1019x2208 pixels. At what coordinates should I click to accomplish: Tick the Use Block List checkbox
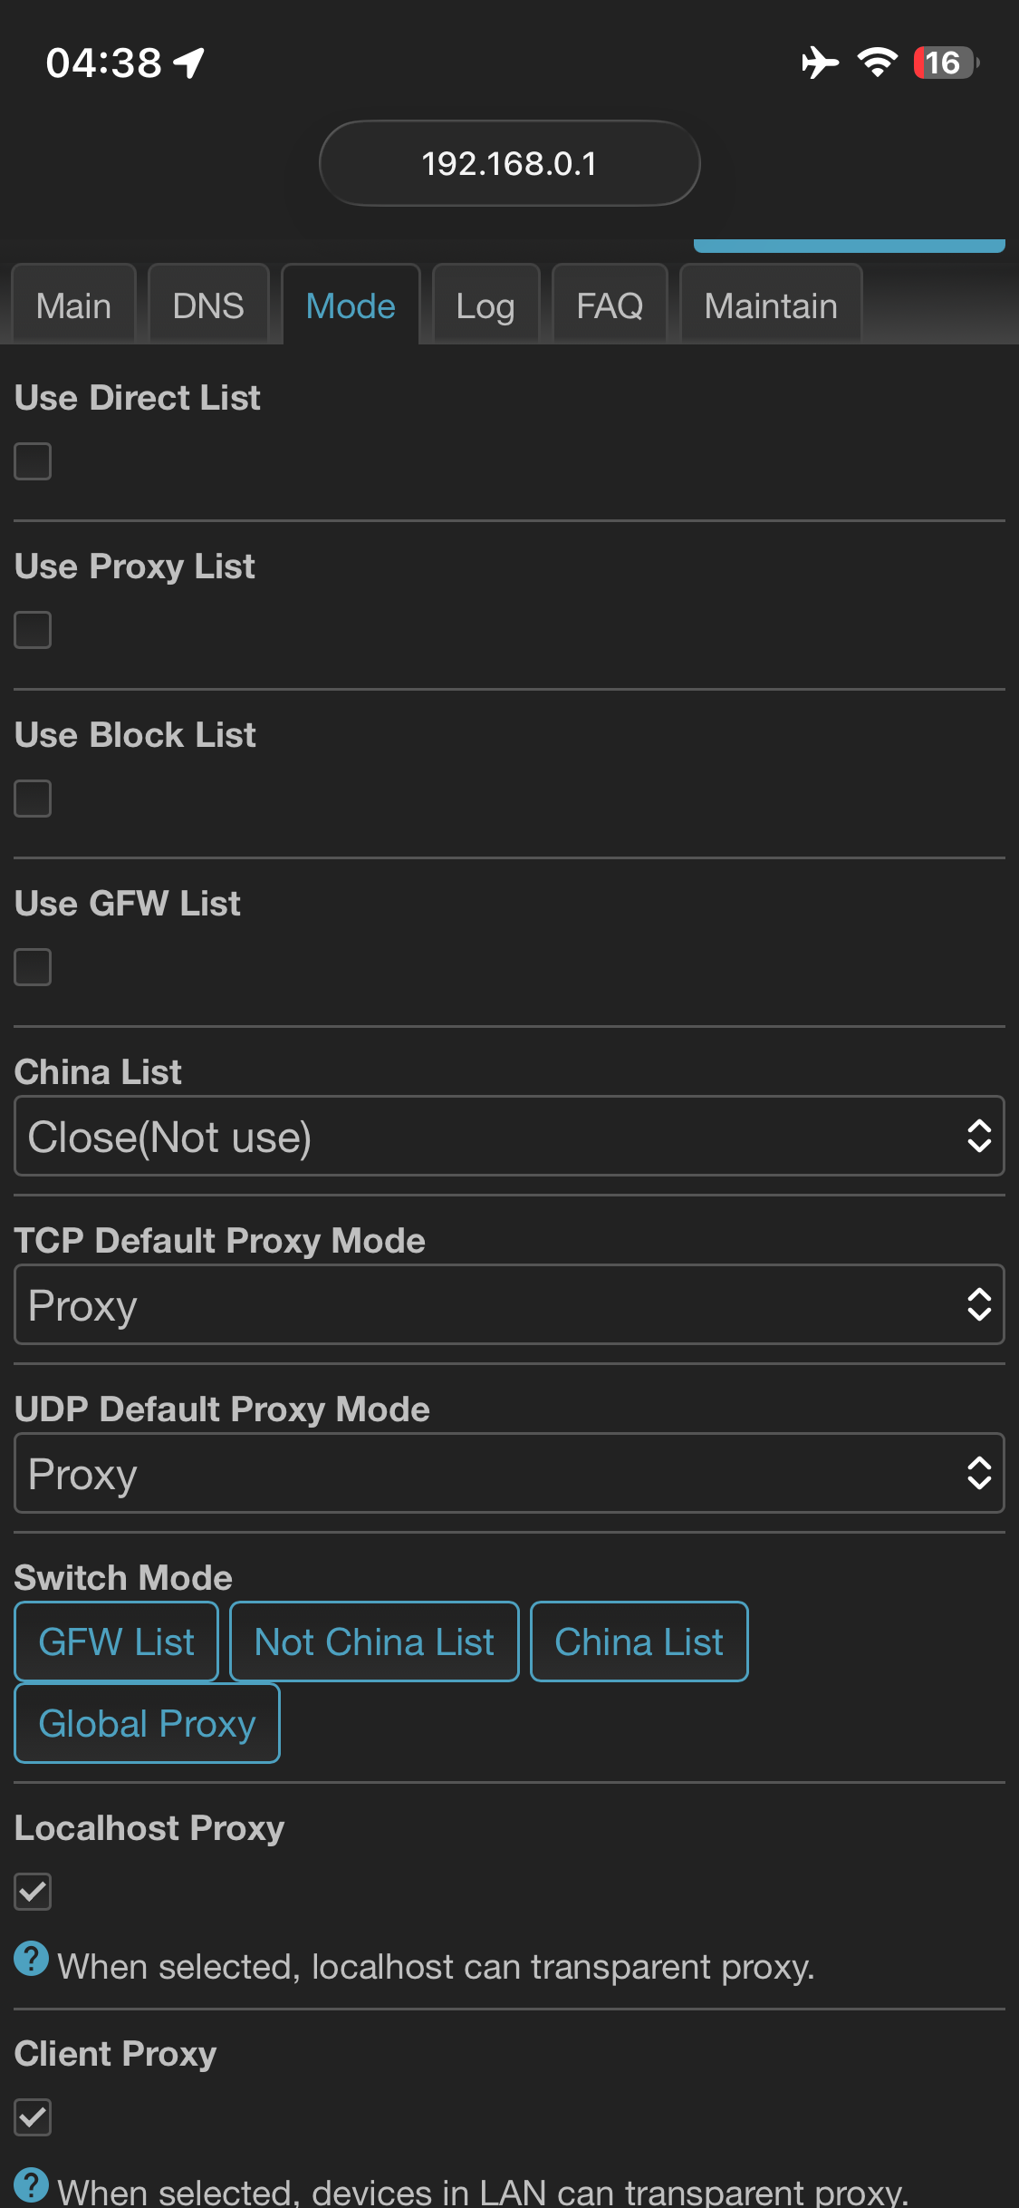[33, 799]
